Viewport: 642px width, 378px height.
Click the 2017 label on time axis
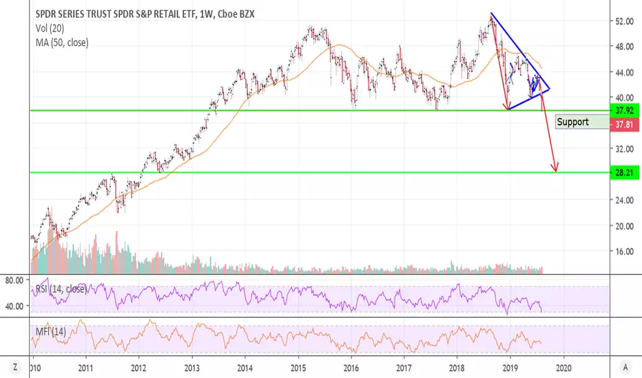pos(404,368)
